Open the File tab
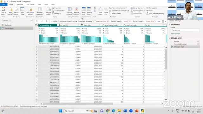 3,4
